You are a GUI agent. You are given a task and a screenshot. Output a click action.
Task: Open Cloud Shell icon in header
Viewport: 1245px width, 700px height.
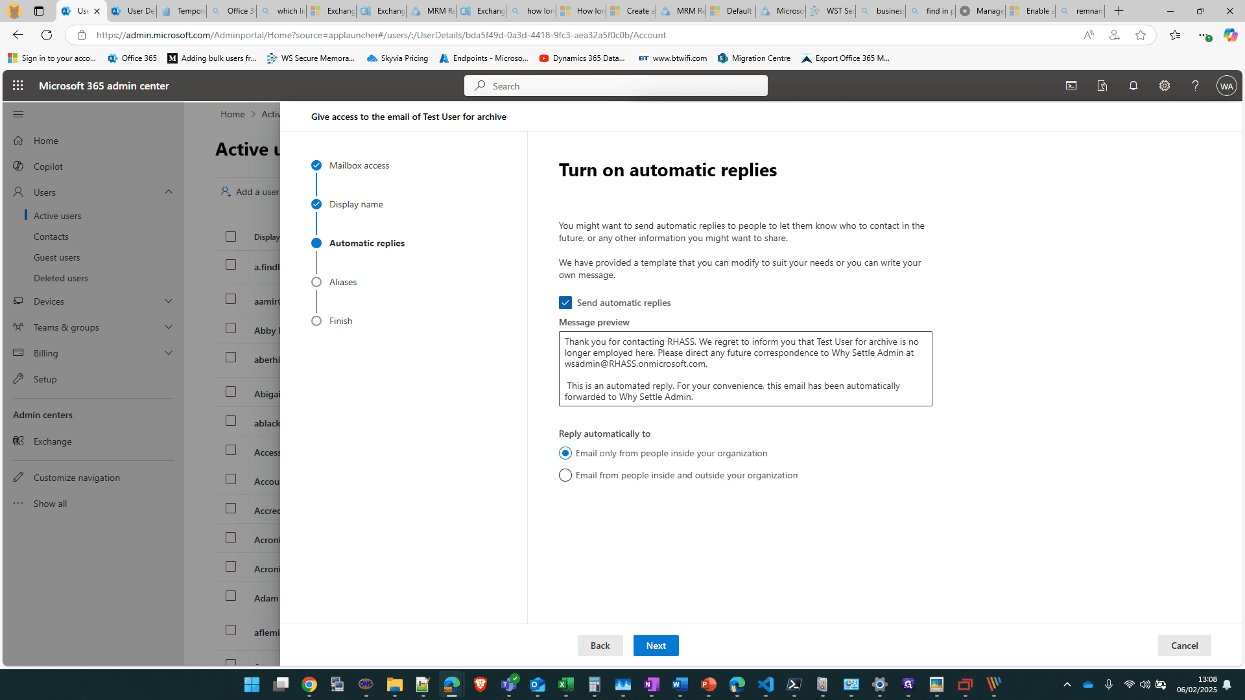(1071, 86)
